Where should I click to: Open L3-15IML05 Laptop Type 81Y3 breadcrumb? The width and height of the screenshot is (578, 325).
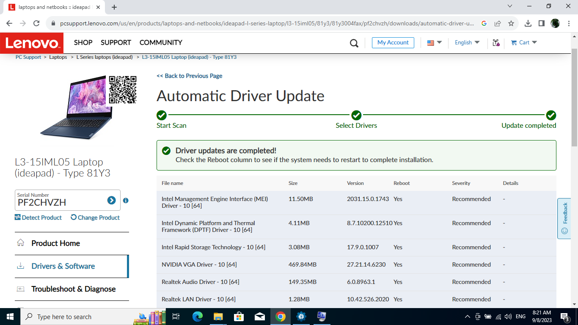coord(189,57)
